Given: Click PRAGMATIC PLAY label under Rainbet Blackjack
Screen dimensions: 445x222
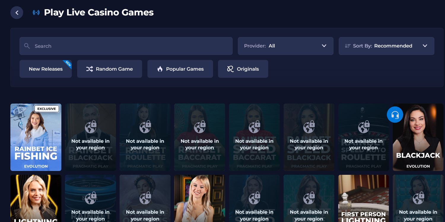Looking at the screenshot, I should click(x=90, y=166).
